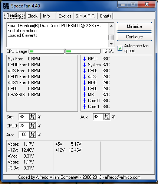This screenshot has width=158, height=184.
Task: Open the Info tab
Action: point(46,16)
